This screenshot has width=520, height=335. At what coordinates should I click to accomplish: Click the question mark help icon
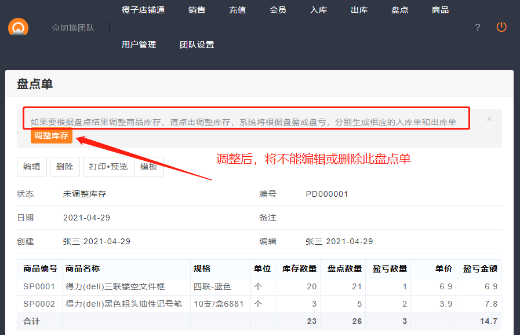tap(478, 27)
